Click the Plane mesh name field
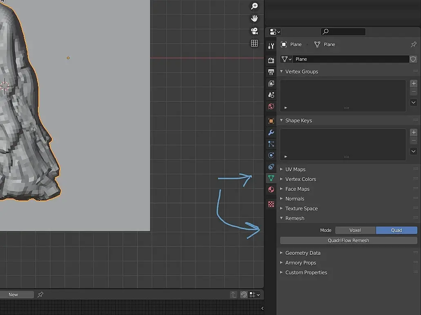The image size is (421, 315). tap(351, 59)
